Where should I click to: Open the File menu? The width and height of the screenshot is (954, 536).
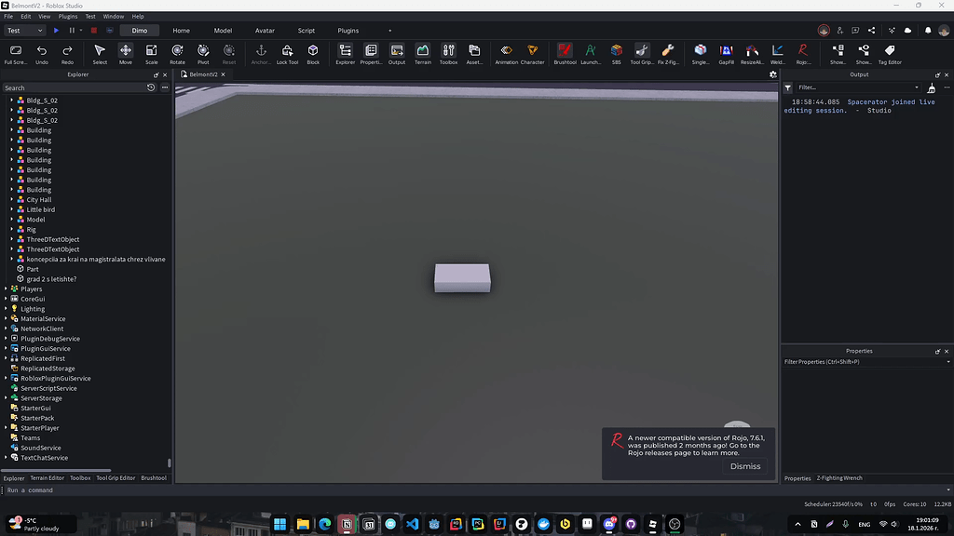[8, 17]
